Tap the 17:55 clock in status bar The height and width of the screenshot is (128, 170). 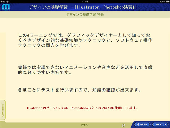tap(85, 2)
